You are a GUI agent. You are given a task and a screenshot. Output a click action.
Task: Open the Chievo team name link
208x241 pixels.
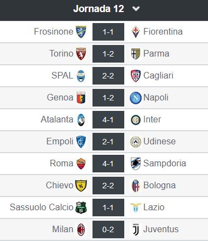[60, 185]
